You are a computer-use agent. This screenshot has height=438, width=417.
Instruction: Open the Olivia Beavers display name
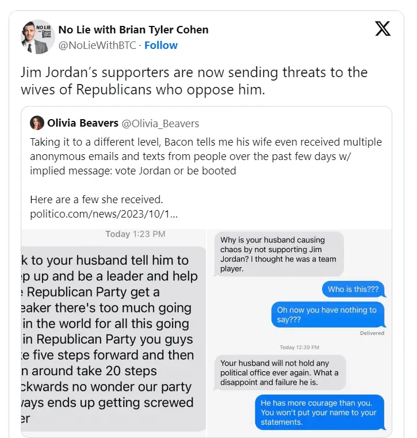click(x=82, y=123)
